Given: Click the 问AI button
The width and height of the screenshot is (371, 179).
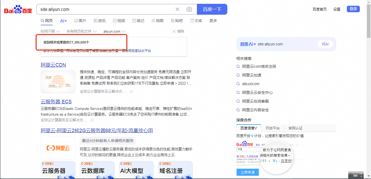Looking at the screenshot, I should point(325,44).
